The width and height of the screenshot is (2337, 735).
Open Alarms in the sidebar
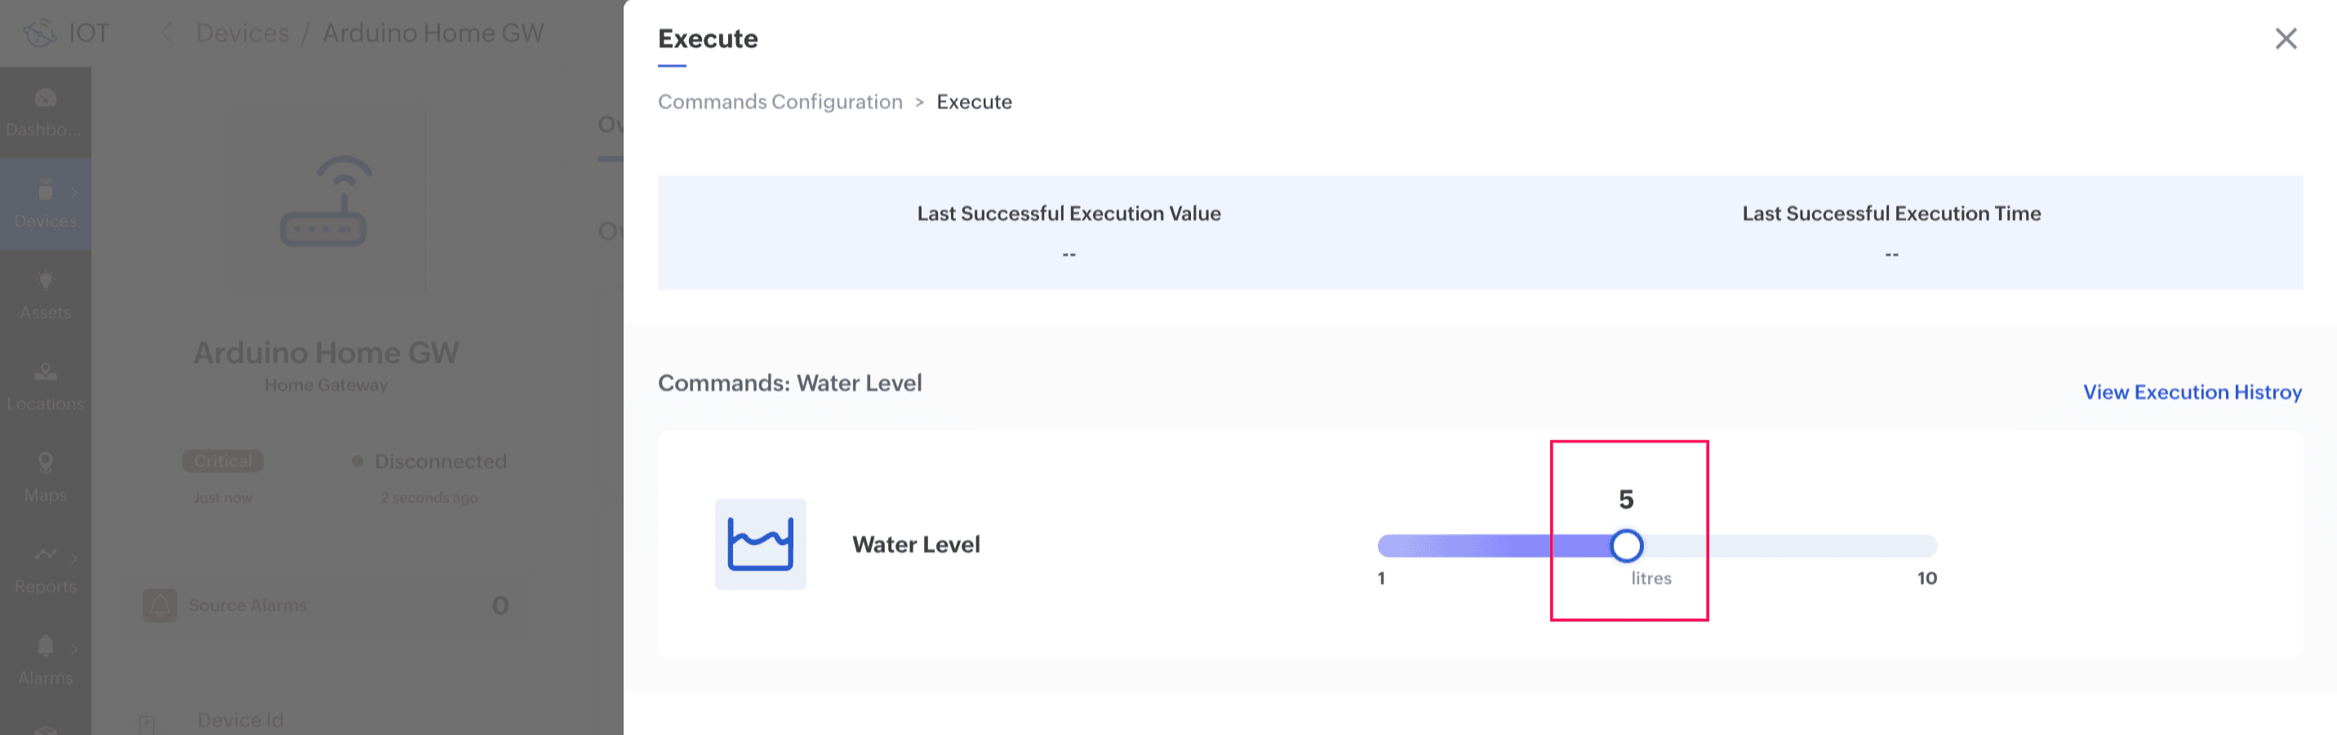tap(46, 646)
